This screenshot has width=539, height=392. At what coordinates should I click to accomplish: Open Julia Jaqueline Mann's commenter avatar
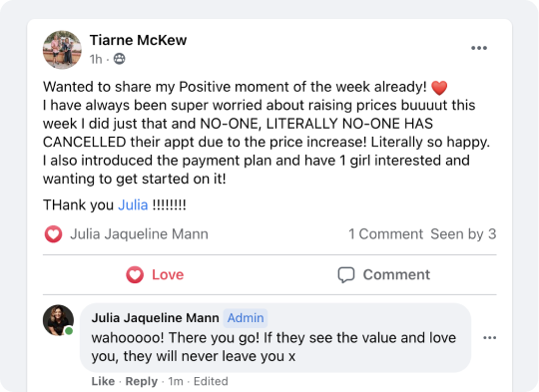[59, 320]
